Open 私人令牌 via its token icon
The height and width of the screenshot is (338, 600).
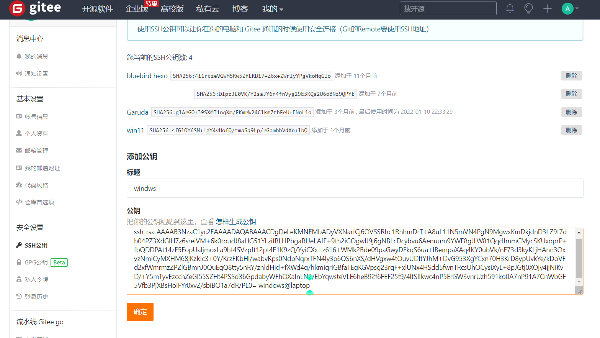pos(18,279)
